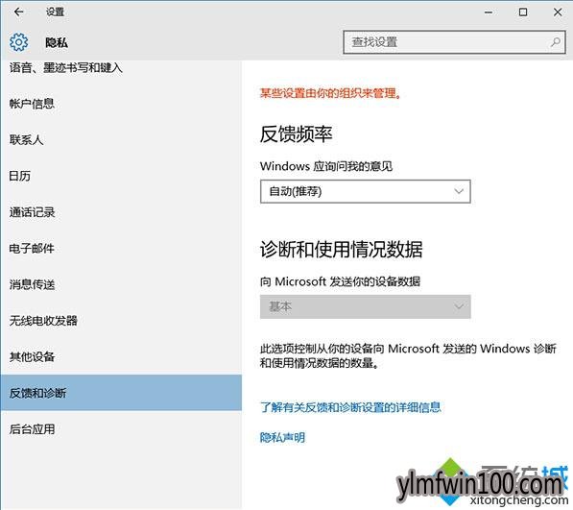Viewport: 573px width, 510px height.
Task: Minimize the 设置 window
Action: click(x=489, y=12)
